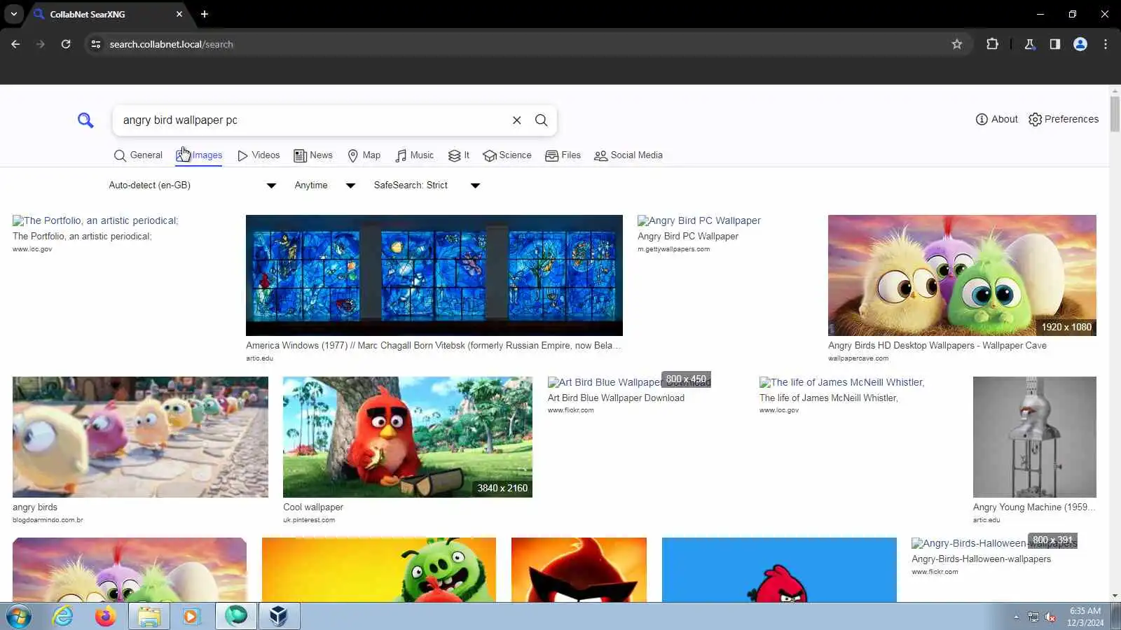Image resolution: width=1121 pixels, height=630 pixels.
Task: Click the 'blogdoarmindo.com.br' source text
Action: tap(48, 520)
